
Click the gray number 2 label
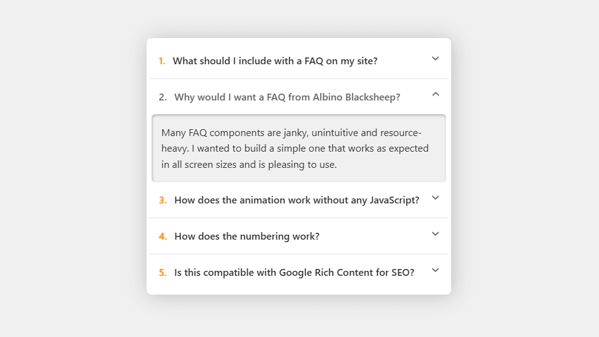click(x=162, y=97)
